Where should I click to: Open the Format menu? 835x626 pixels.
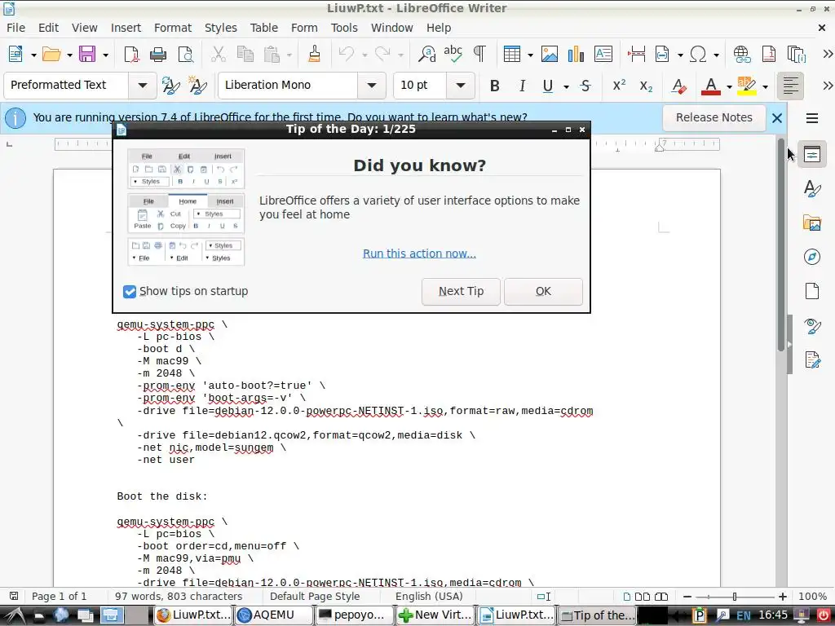(x=173, y=28)
